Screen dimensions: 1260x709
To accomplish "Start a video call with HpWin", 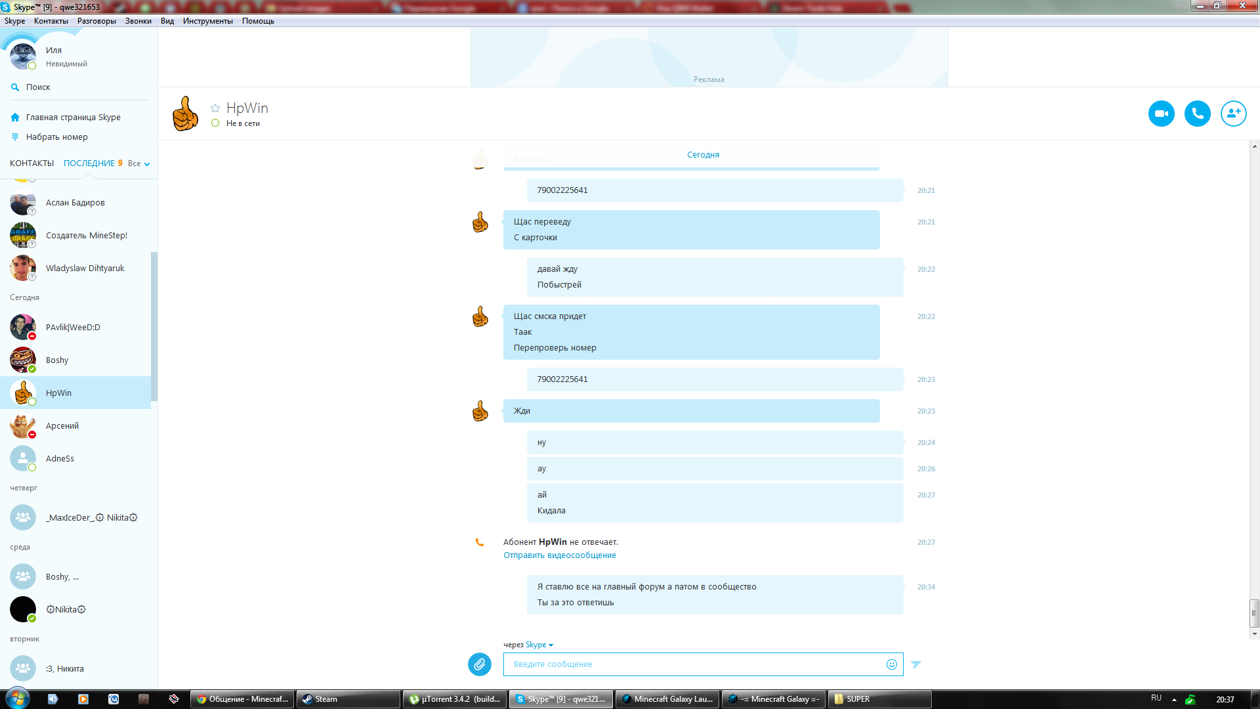I will [1161, 114].
